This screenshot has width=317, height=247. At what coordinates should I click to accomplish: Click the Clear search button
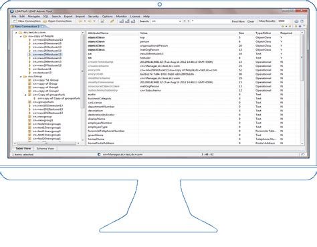tap(251, 21)
